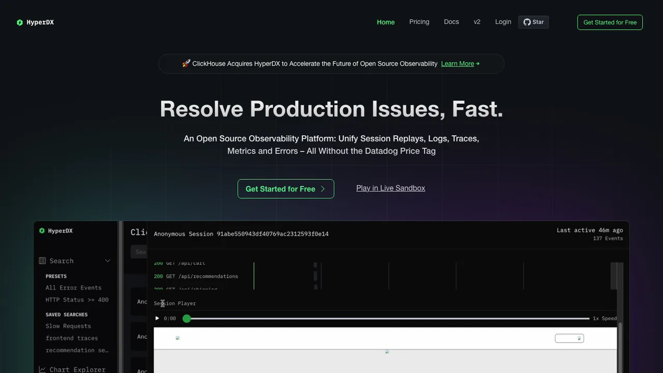Click the HyperDX logo inside demo sidebar
The width and height of the screenshot is (663, 373).
tap(56, 231)
